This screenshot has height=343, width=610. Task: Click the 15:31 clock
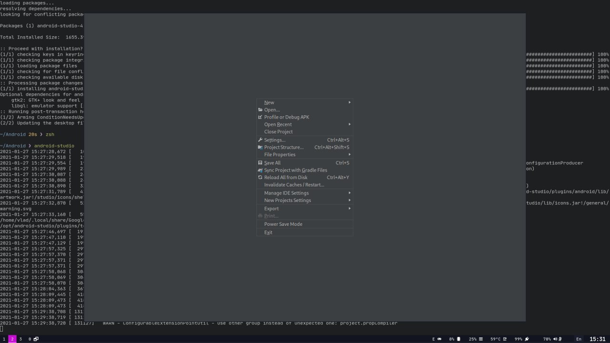click(x=598, y=339)
